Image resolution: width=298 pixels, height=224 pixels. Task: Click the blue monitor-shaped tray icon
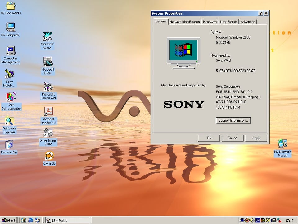(242, 220)
